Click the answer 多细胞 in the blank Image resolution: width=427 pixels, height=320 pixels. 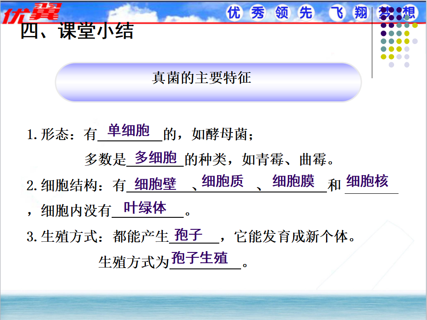coord(156,157)
